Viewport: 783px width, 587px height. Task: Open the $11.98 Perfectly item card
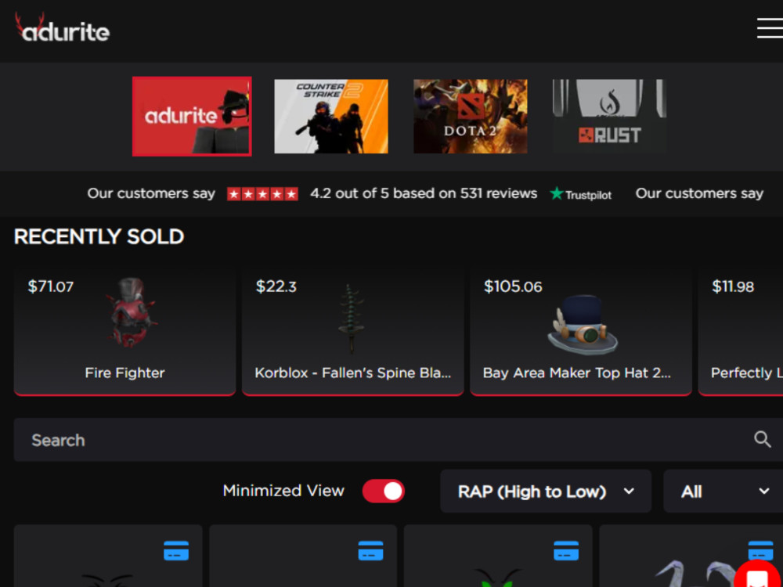[x=741, y=330]
